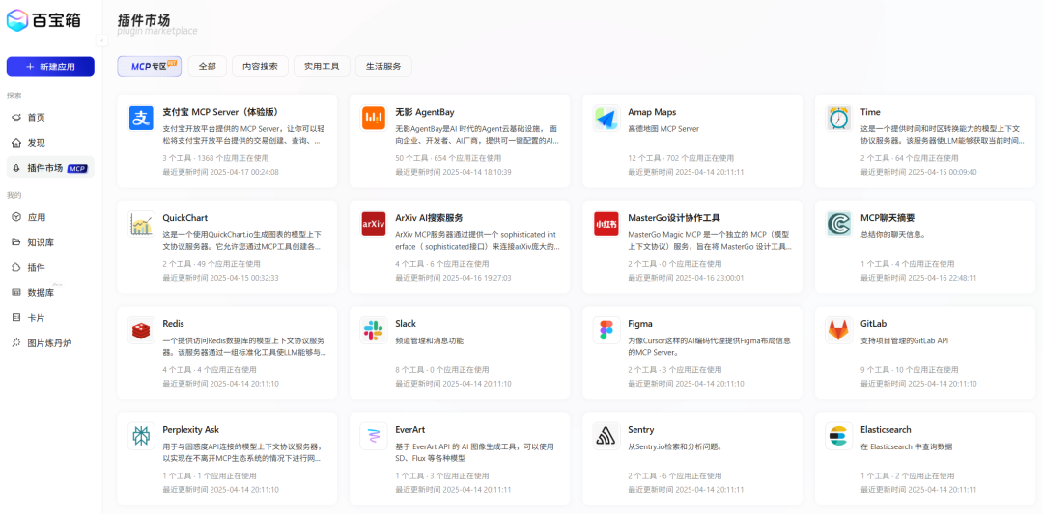Click the 百宝箱 logo icon
The height and width of the screenshot is (514, 1043).
click(17, 20)
